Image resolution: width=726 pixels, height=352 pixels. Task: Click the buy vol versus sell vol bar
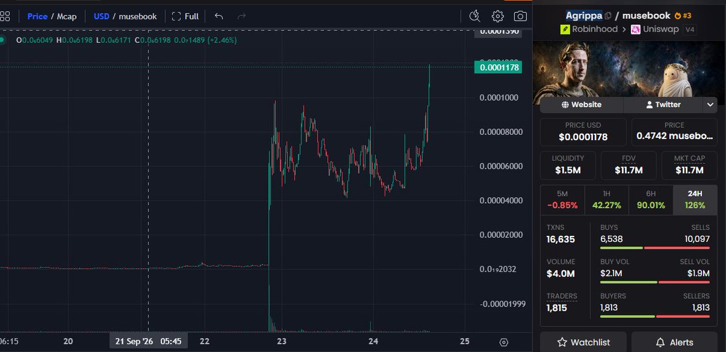pos(655,282)
